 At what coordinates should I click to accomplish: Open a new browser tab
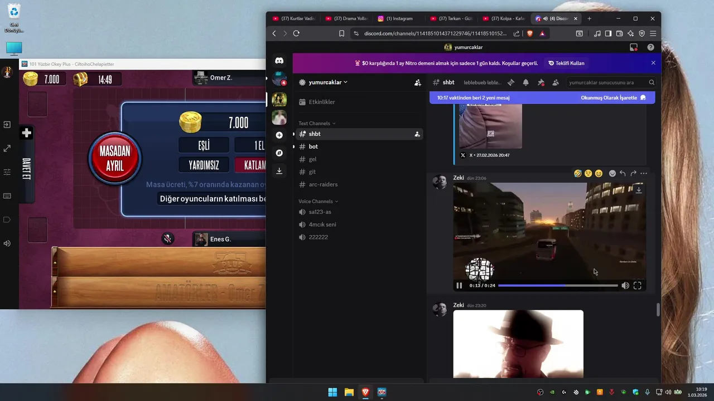(589, 18)
